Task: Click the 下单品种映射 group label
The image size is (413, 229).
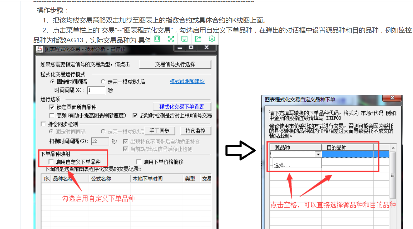Action: [x=56, y=154]
